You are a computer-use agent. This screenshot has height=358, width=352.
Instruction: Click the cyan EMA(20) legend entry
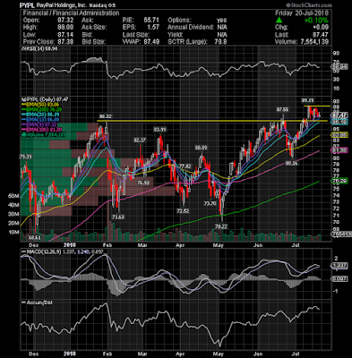click(x=40, y=115)
